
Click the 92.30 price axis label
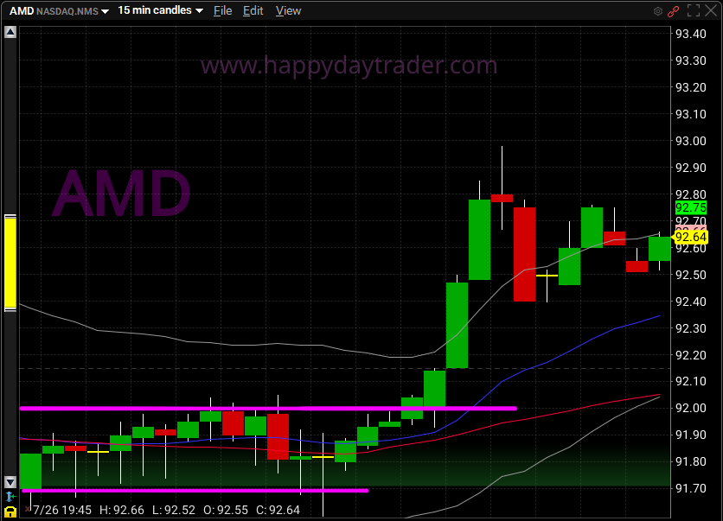tap(691, 328)
